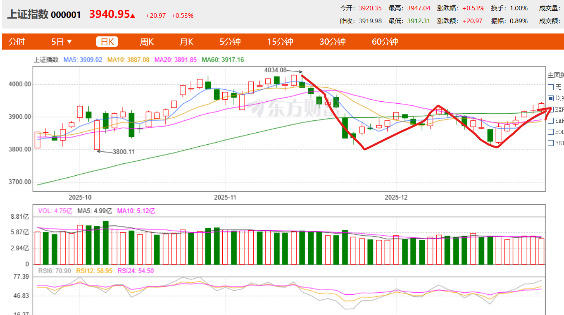The width and height of the screenshot is (564, 315).
Task: Click the 昨收 value 3919.98
Action: click(370, 21)
